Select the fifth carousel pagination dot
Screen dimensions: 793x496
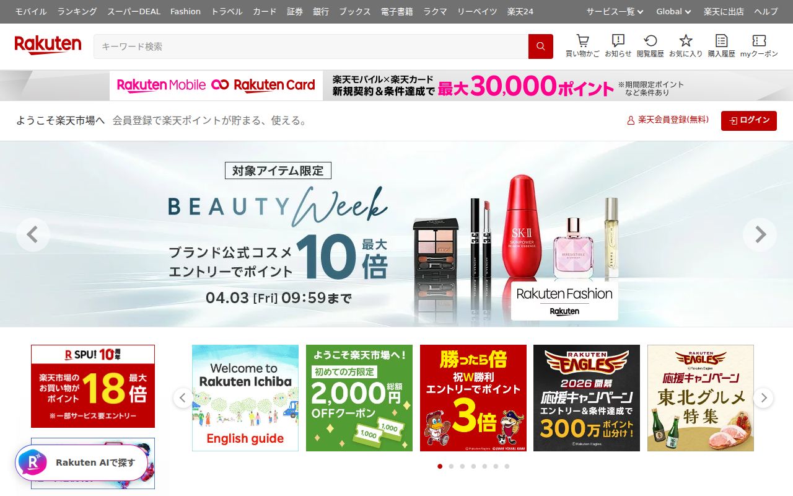(x=484, y=466)
